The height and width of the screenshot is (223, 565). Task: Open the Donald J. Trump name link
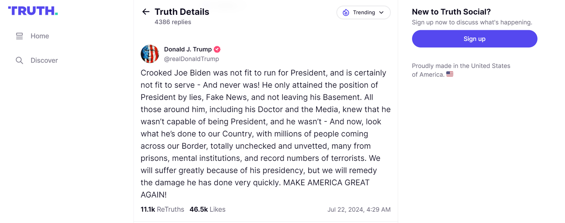click(188, 49)
